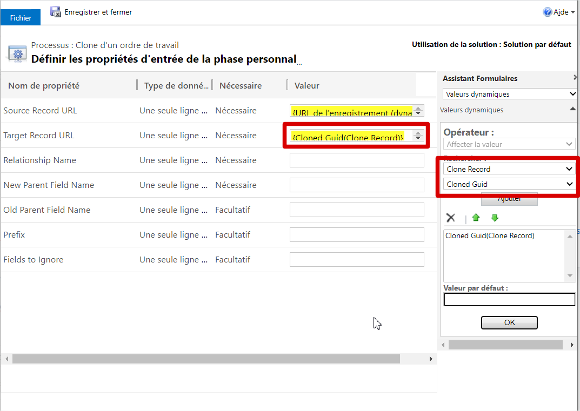Viewport: 580px width, 411px height.
Task: Open the Fichier menu
Action: (x=20, y=17)
